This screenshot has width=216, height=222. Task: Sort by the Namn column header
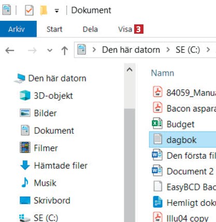163,73
